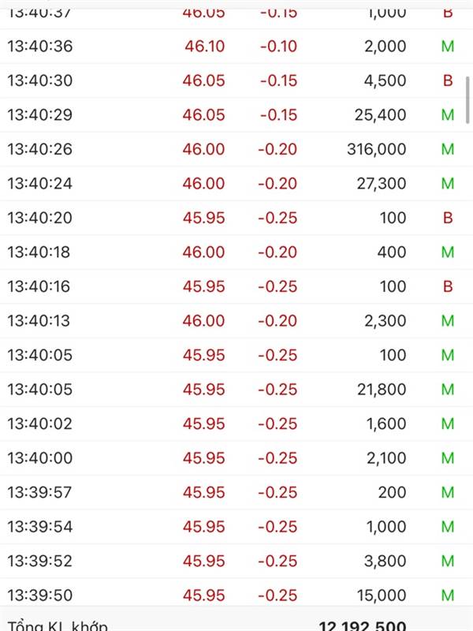The width and height of the screenshot is (473, 631).
Task: Click the 21,800 volume at 13:40:05
Action: pyautogui.click(x=382, y=389)
